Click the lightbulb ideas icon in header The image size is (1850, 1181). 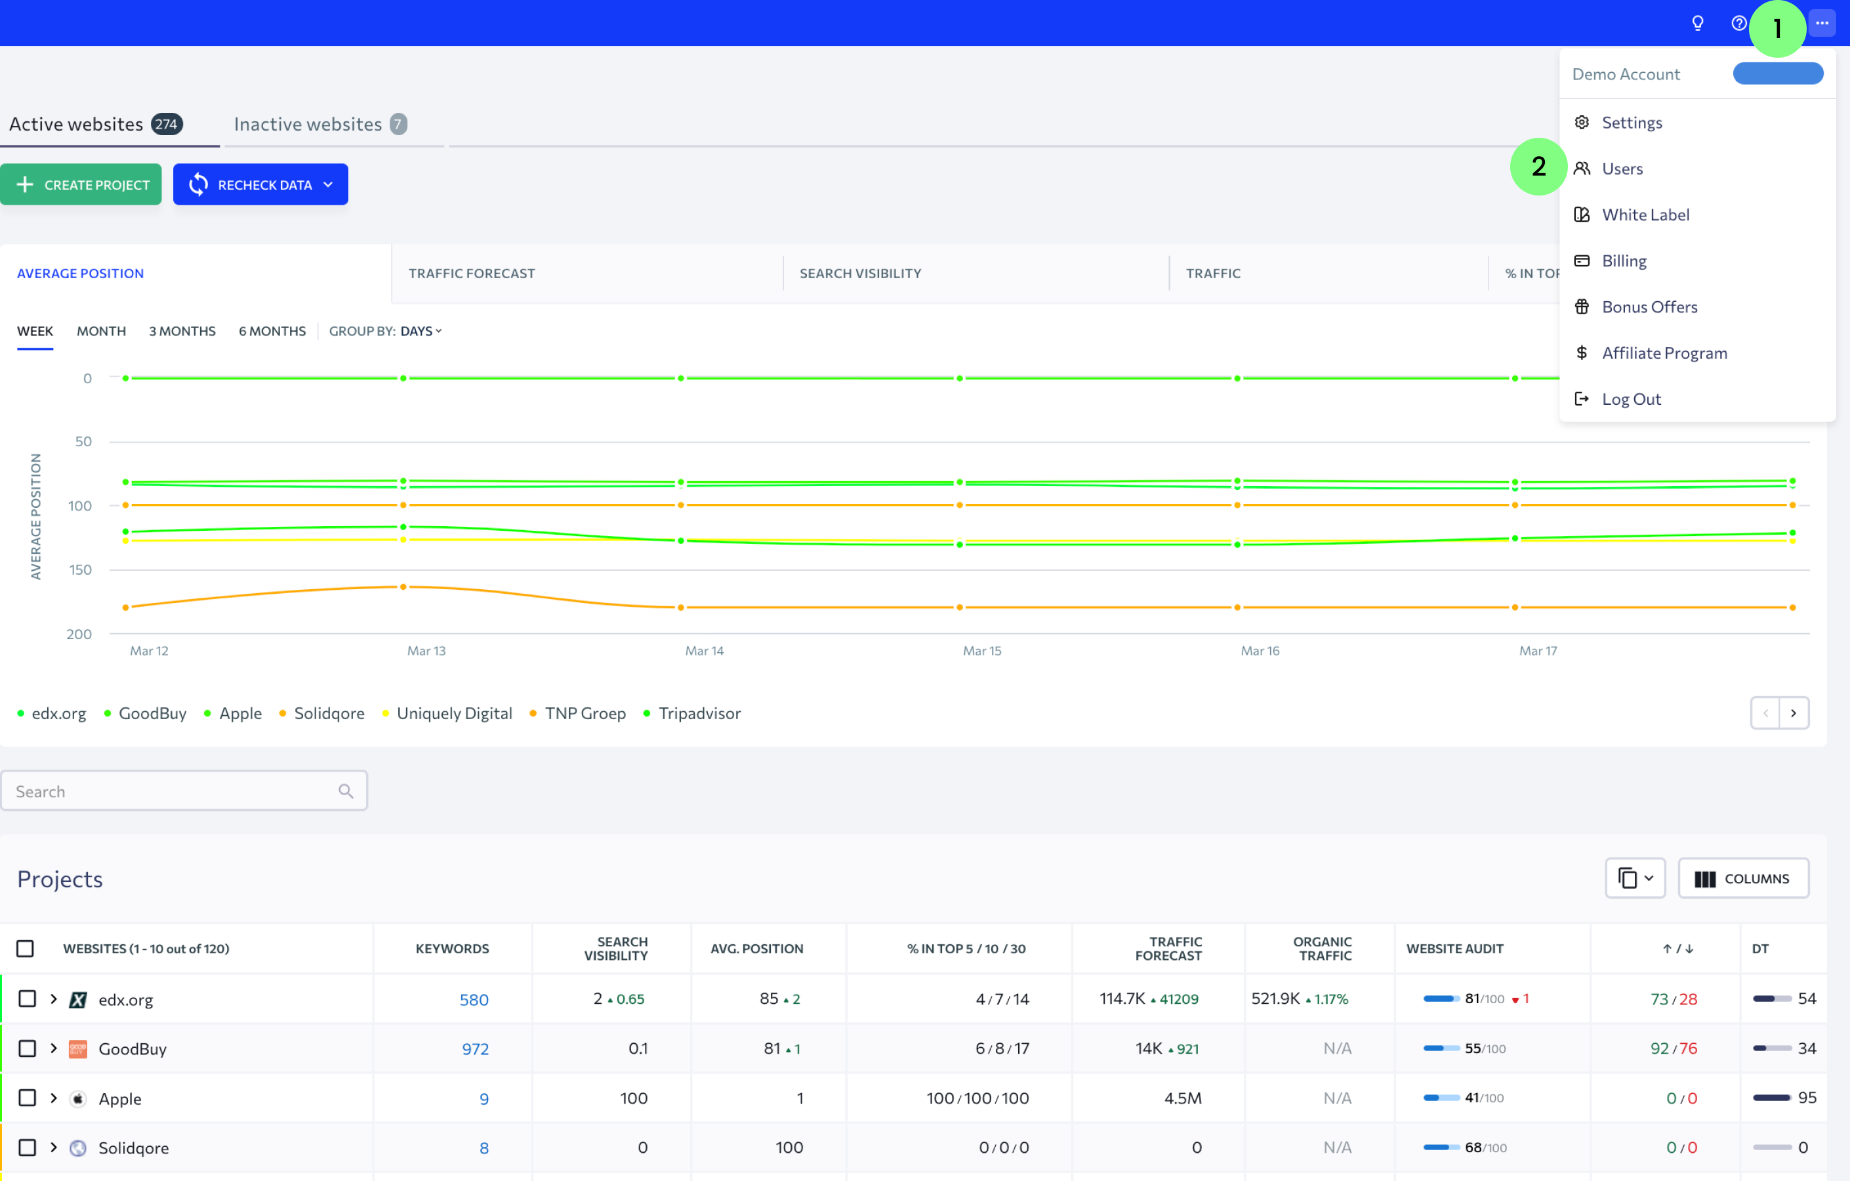coord(1697,23)
